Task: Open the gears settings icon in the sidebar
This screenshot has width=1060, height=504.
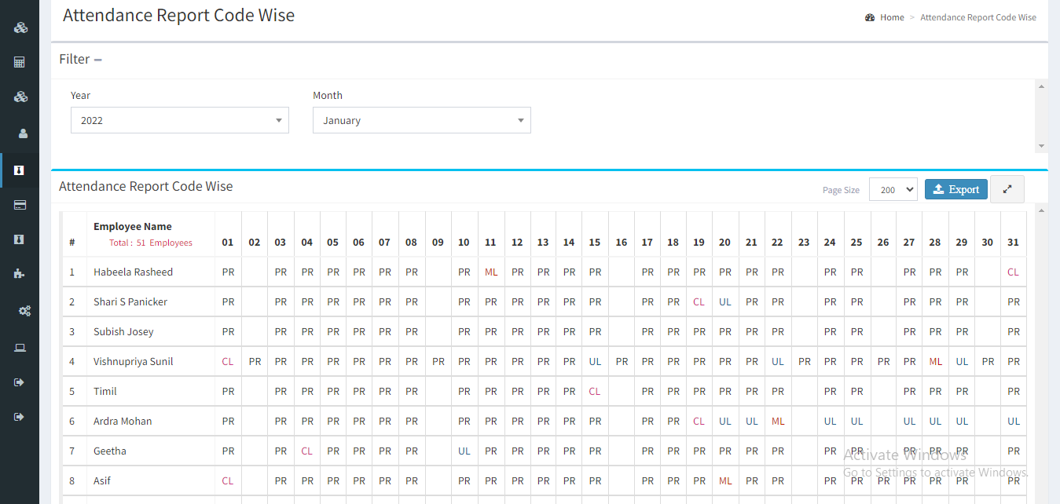Action: click(x=24, y=311)
